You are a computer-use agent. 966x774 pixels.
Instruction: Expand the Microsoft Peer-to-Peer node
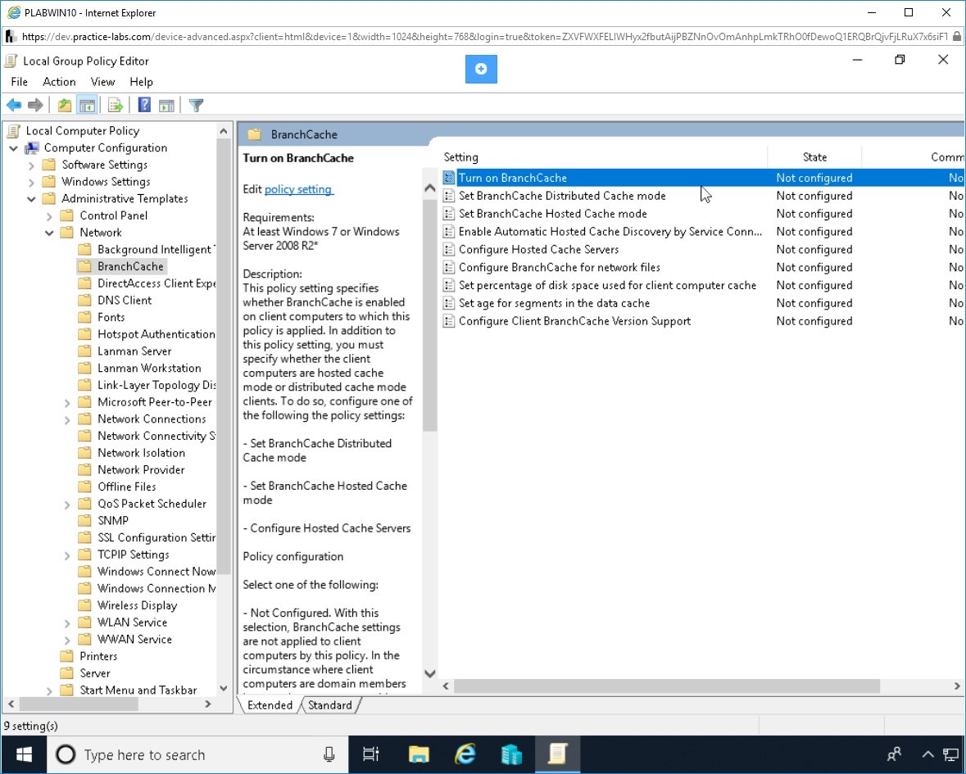coord(67,403)
